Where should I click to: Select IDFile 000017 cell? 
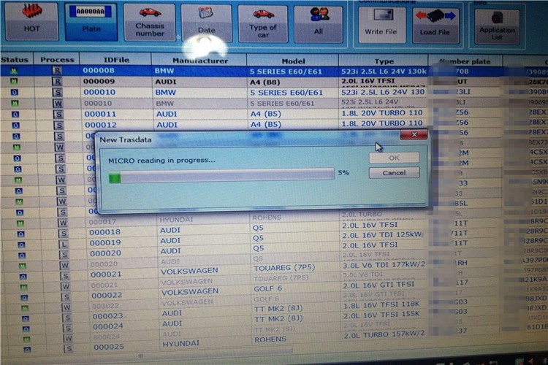pyautogui.click(x=102, y=222)
